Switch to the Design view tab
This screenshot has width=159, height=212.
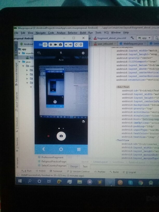coord(74,167)
